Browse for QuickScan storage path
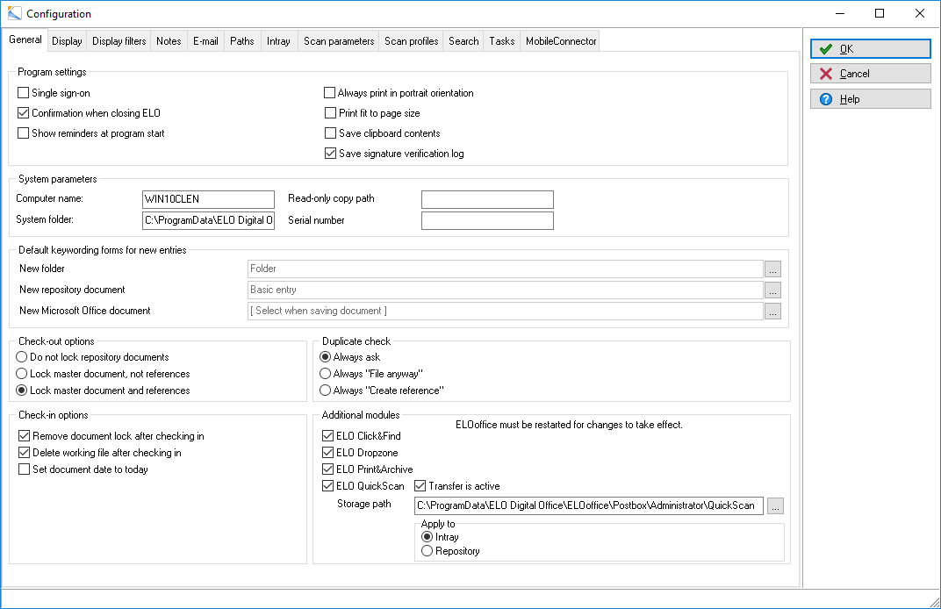This screenshot has height=609, width=941. tap(775, 505)
